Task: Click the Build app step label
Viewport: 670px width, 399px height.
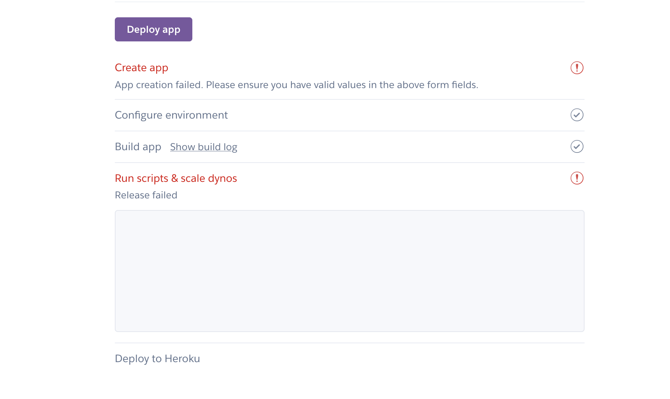Action: point(138,146)
